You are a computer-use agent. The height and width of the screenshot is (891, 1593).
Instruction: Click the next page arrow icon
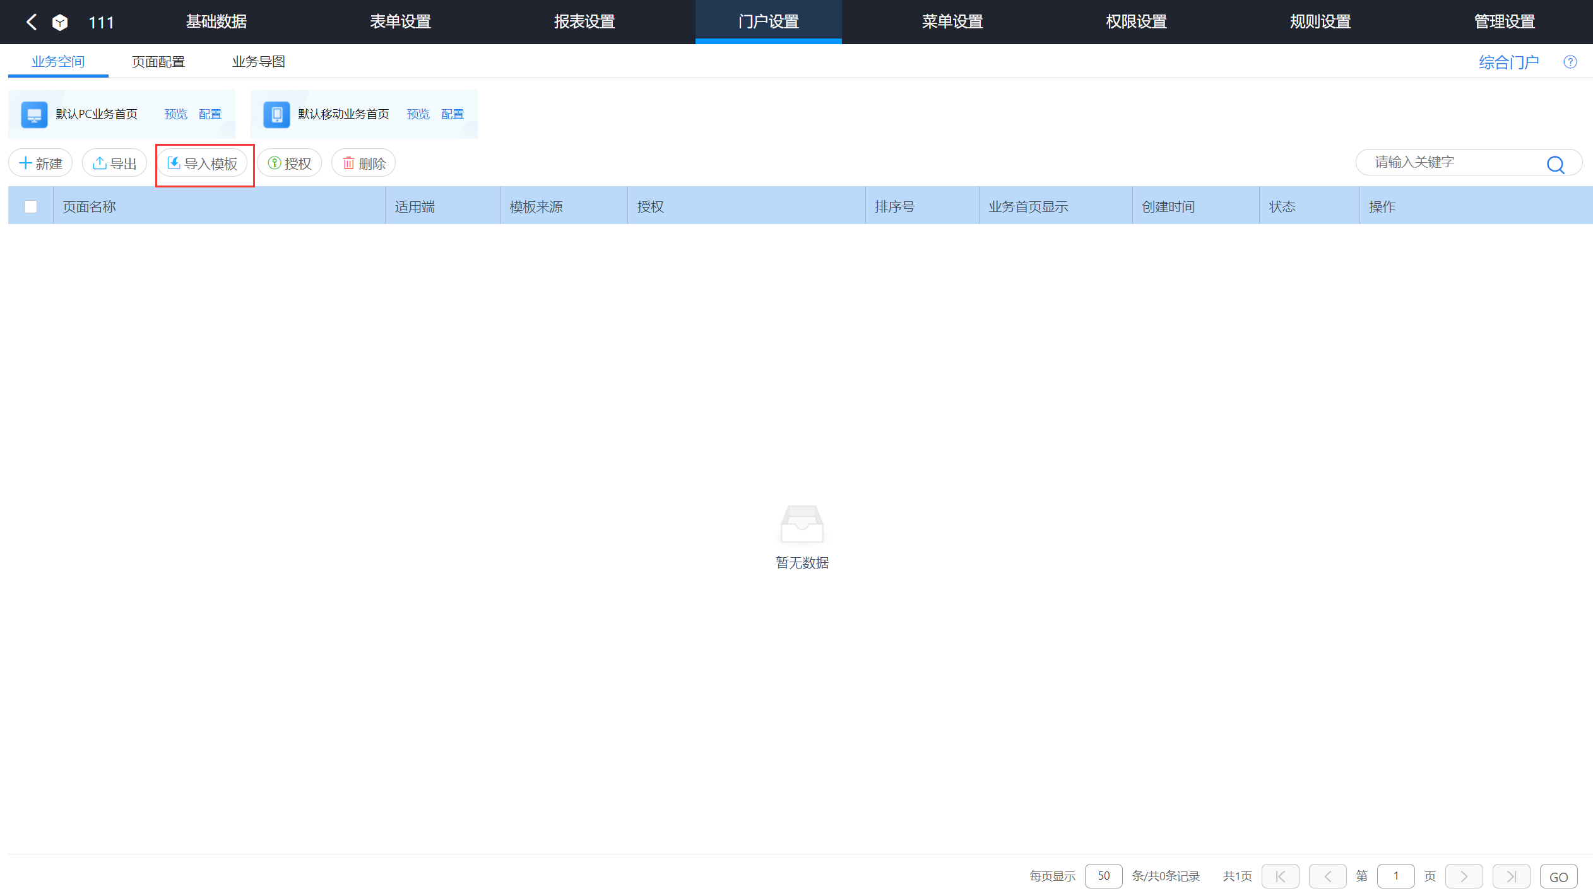pos(1464,876)
